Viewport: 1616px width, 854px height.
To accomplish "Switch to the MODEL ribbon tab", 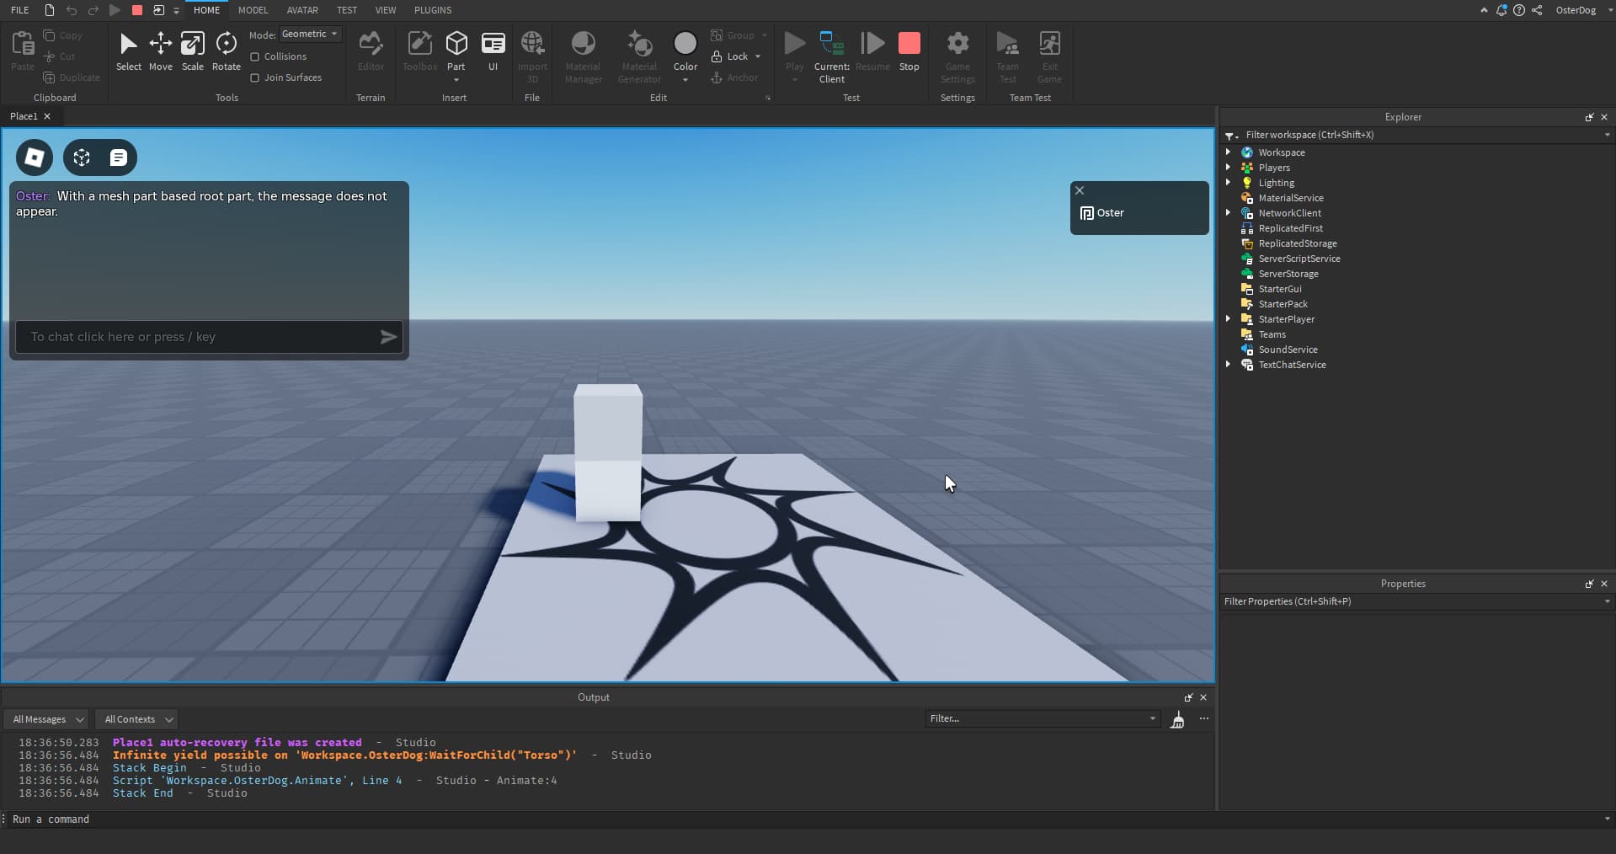I will pos(253,10).
